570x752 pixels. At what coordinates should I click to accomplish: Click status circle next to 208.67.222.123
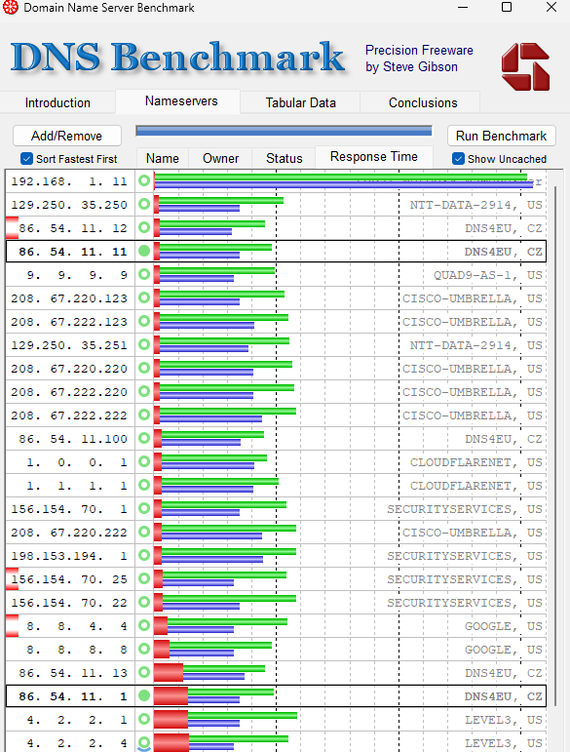[144, 321]
